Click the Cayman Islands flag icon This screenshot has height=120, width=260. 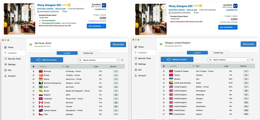[x=41, y=110]
